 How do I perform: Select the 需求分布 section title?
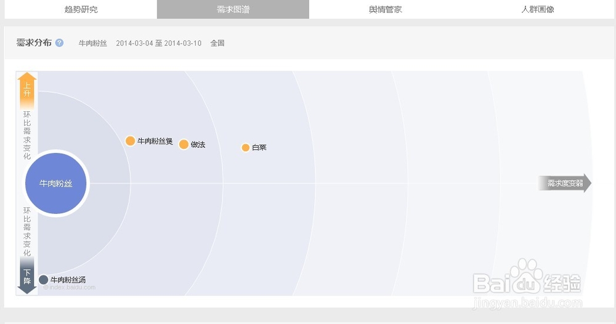click(x=34, y=43)
